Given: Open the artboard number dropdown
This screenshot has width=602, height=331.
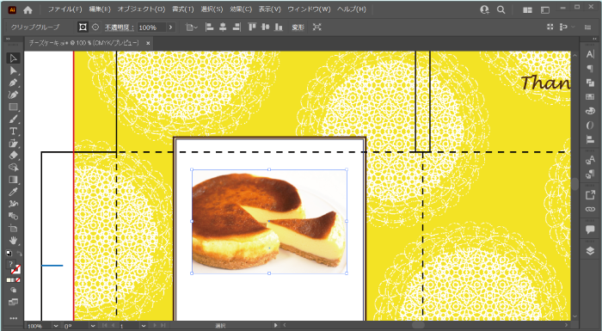Looking at the screenshot, I should click(144, 326).
